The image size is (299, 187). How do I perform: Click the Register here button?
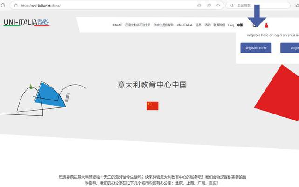pos(256,48)
